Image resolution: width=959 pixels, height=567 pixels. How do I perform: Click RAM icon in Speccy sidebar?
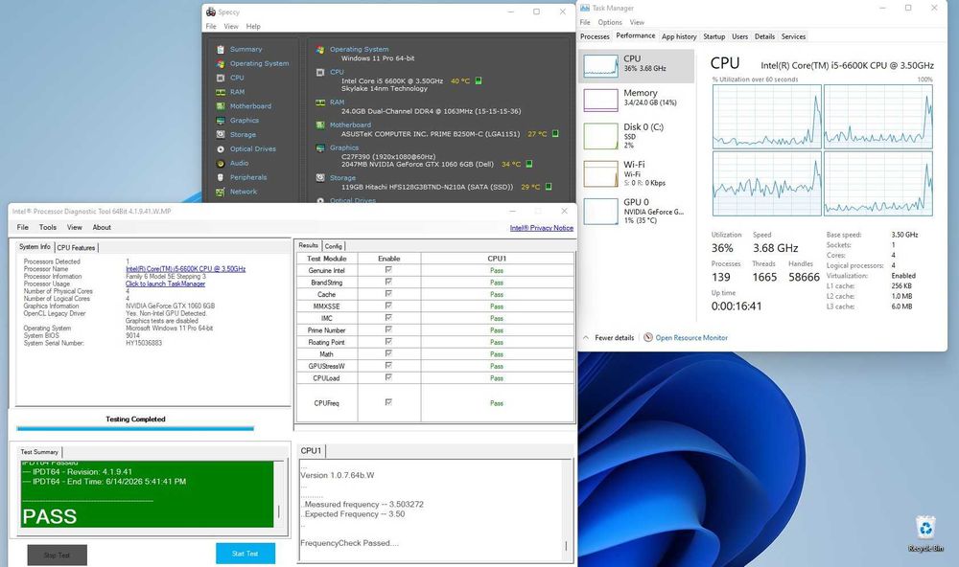coord(221,92)
